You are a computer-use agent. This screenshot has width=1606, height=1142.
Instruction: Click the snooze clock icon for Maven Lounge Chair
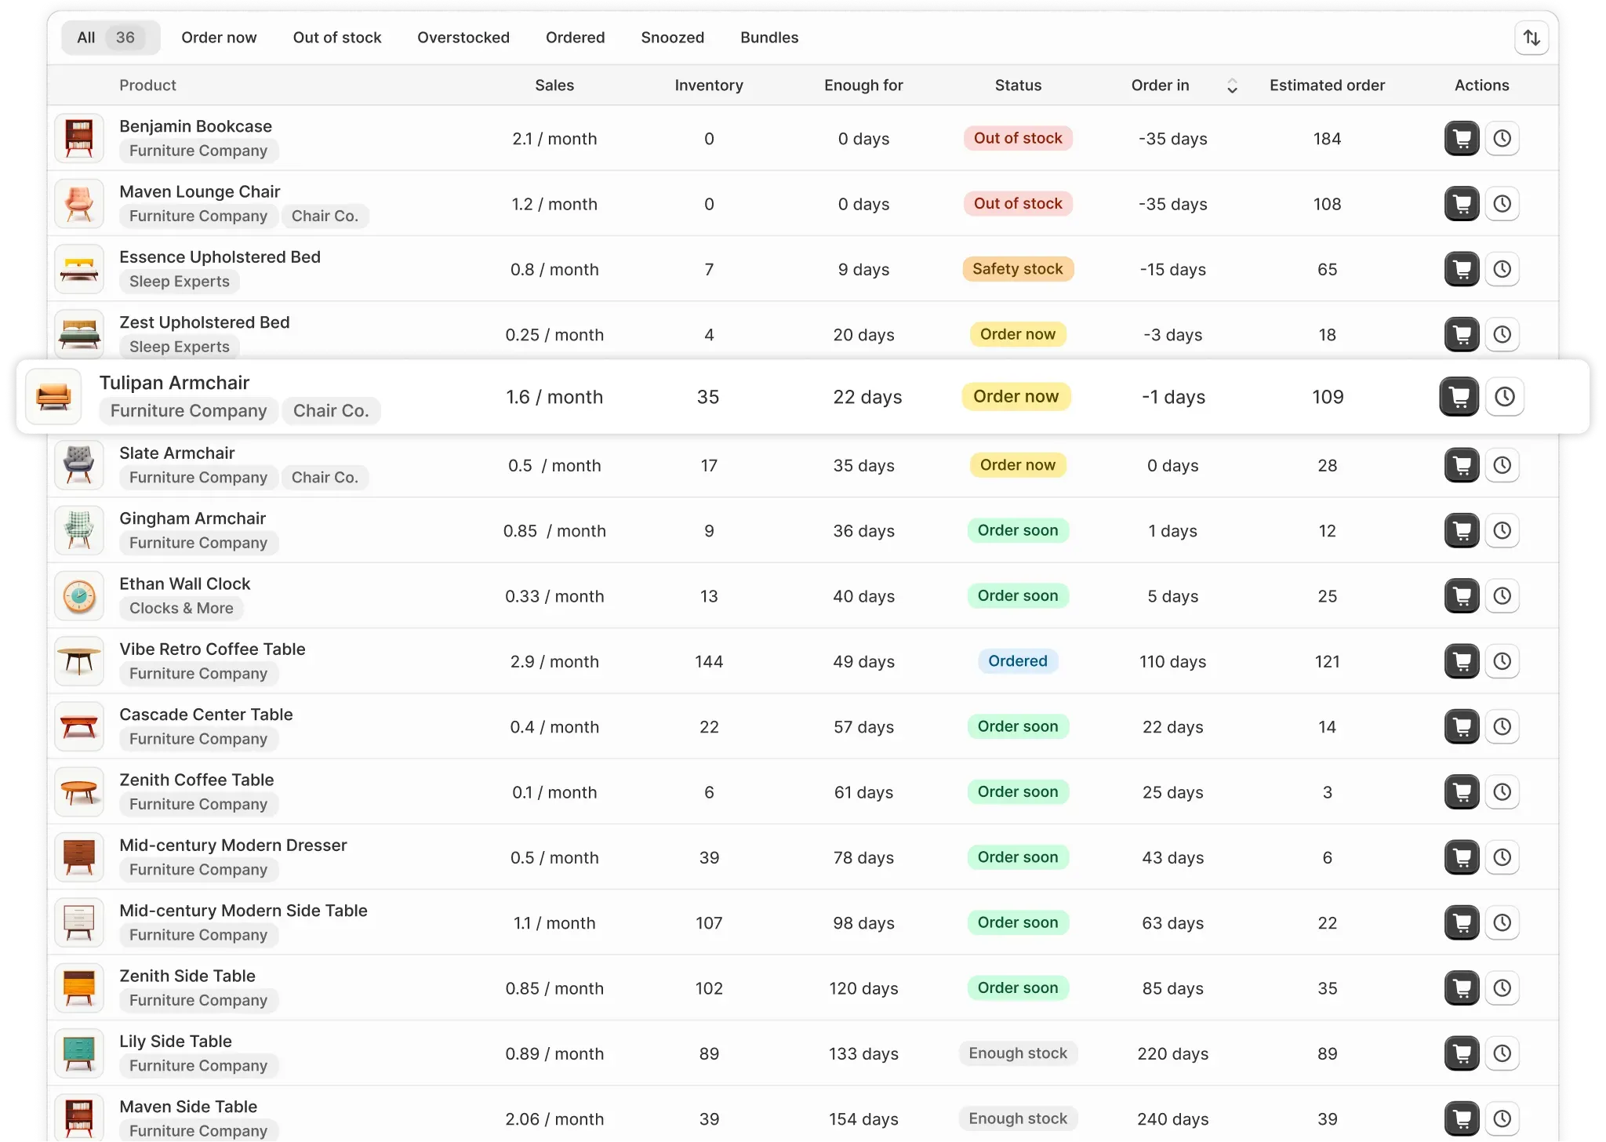coord(1502,204)
